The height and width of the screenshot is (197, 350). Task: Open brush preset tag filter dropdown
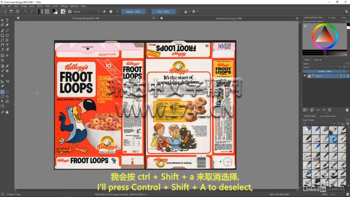click(319, 124)
